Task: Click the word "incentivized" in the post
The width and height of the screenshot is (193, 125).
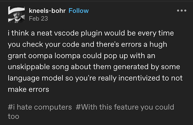Action: (139, 78)
